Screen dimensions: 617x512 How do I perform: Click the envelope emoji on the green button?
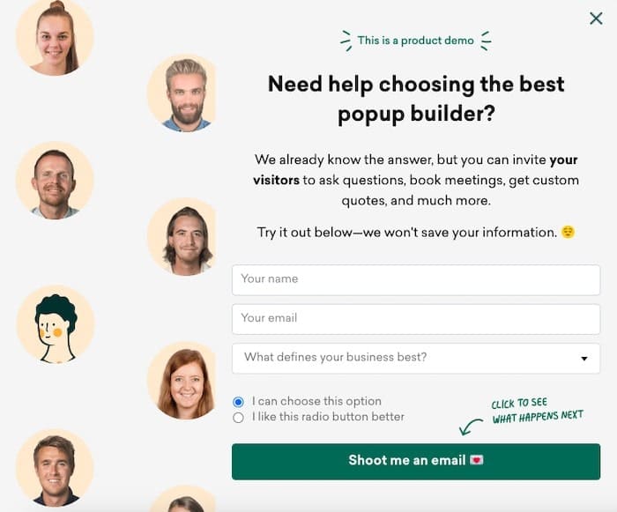coord(477,460)
